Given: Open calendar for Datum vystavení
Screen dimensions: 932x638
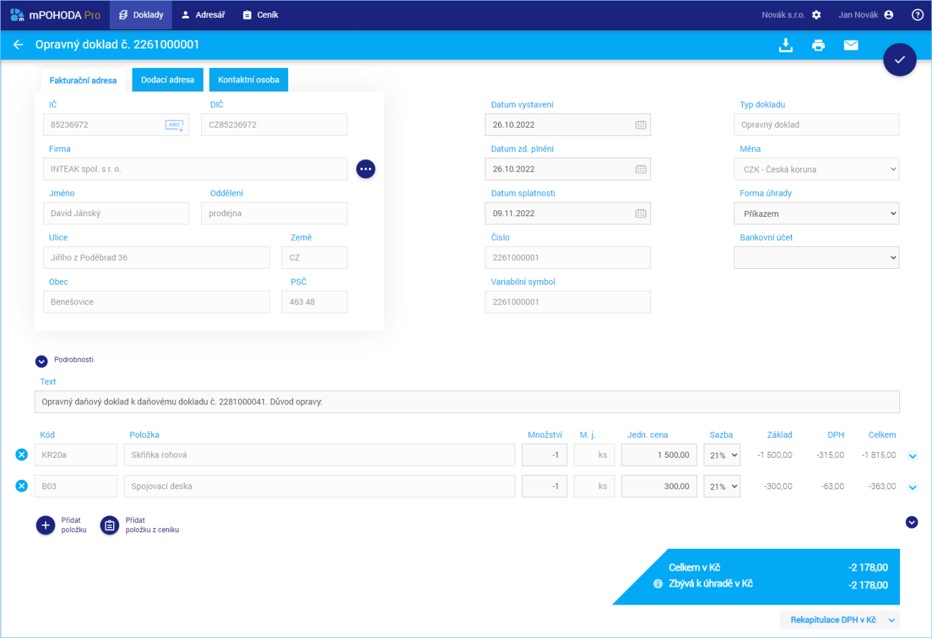Looking at the screenshot, I should click(640, 125).
